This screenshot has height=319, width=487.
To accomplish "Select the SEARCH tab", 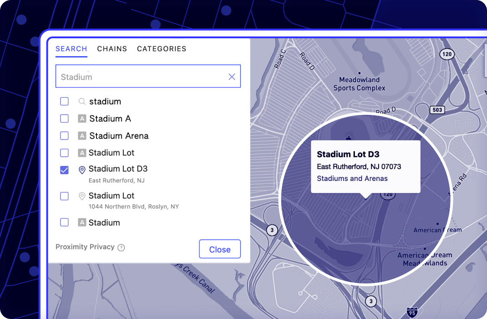I will pyautogui.click(x=71, y=49).
